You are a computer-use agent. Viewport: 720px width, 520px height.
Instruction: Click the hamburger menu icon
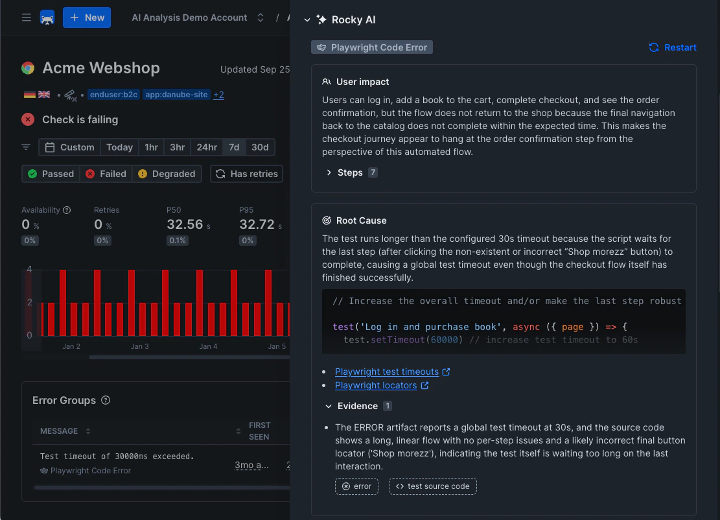click(26, 18)
